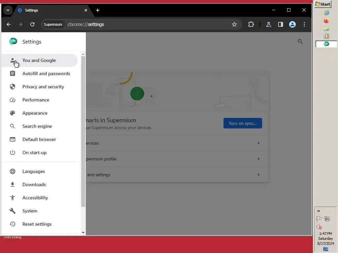This screenshot has width=338, height=253.
Task: Bookmark this page with star icon
Action: (x=234, y=24)
